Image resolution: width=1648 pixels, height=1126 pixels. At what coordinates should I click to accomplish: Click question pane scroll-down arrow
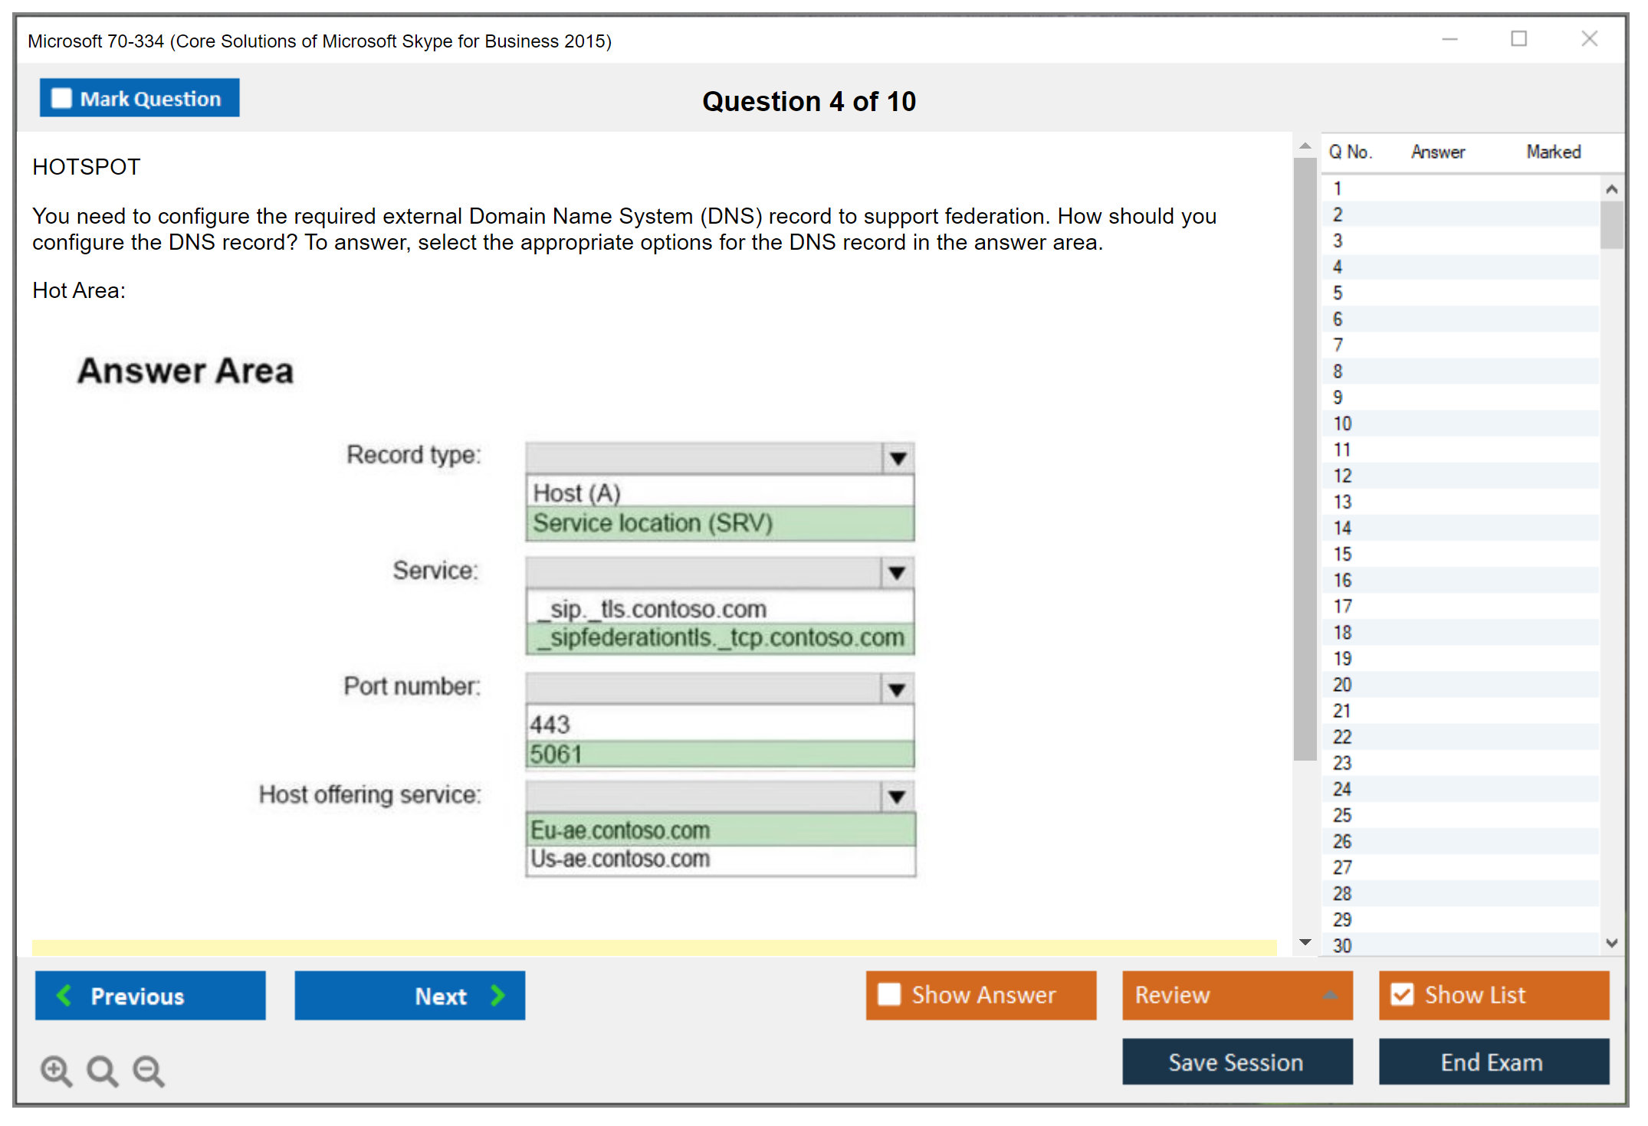coord(1305,942)
